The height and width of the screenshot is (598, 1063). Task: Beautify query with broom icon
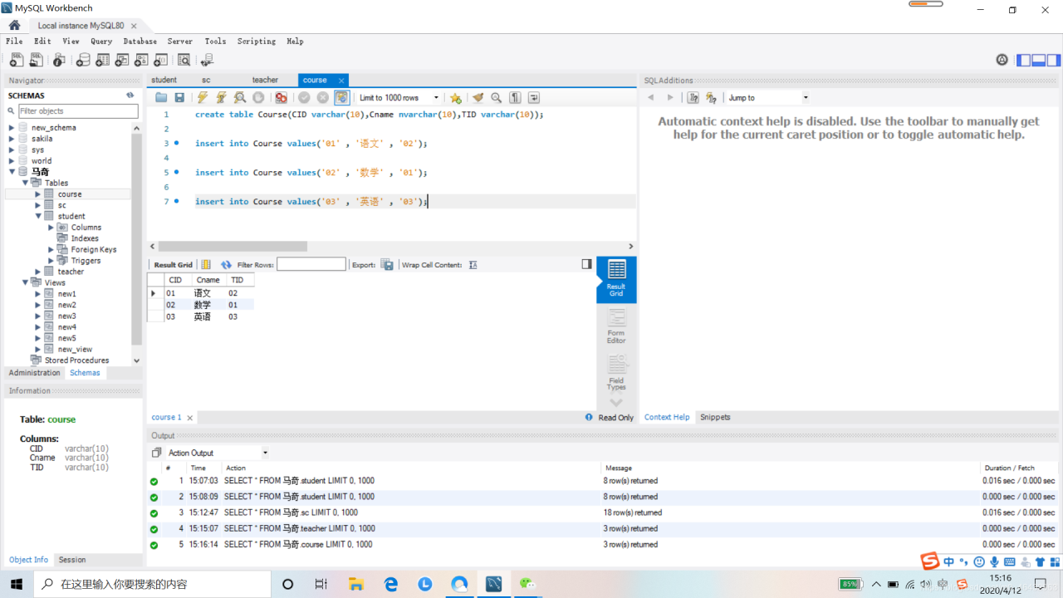(x=478, y=98)
